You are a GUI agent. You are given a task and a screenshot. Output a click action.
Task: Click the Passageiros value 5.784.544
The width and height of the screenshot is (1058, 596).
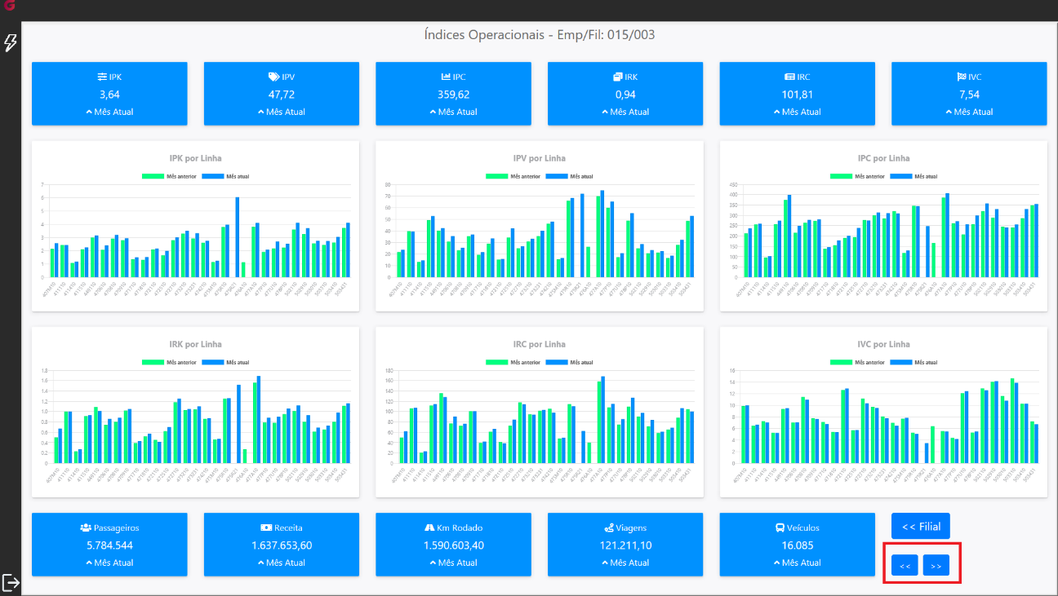tap(109, 545)
